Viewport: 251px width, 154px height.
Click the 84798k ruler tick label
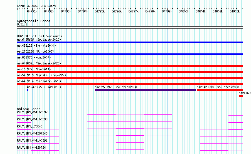150,11
